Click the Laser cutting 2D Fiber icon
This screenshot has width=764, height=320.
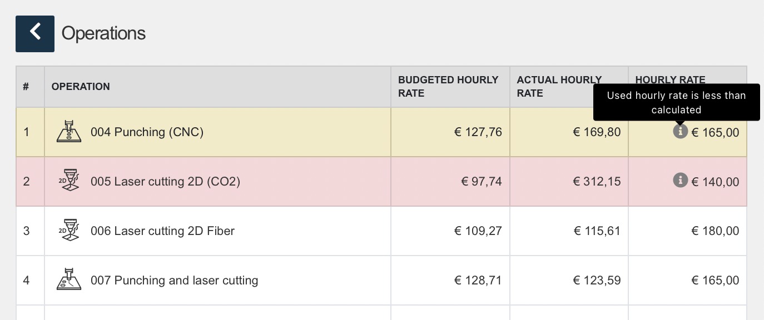point(69,231)
